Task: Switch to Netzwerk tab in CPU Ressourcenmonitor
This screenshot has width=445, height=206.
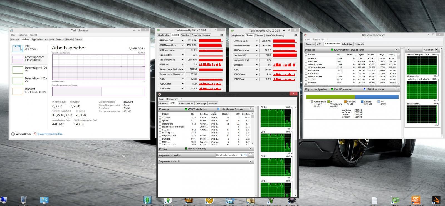Action: pyautogui.click(x=213, y=103)
